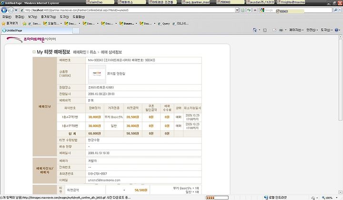
Task: Open the 페이지(P) page menu dropdown
Action: pyautogui.click(x=296, y=30)
